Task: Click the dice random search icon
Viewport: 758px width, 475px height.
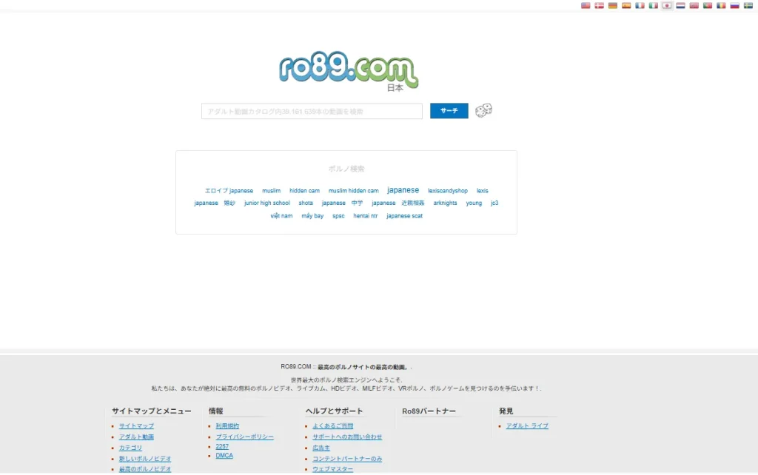Action: coord(483,111)
